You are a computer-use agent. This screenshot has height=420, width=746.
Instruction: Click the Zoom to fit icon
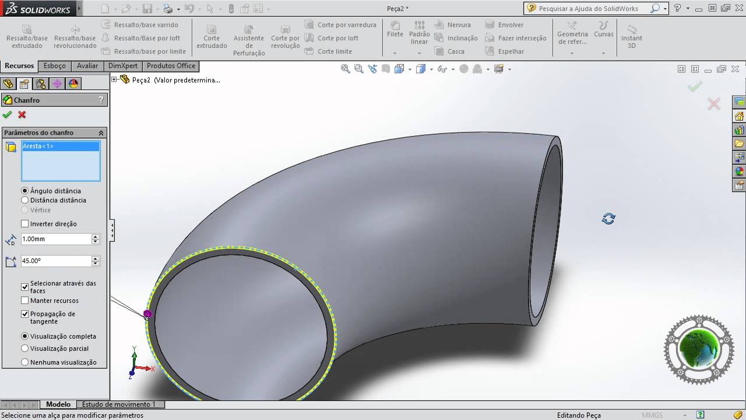click(x=346, y=69)
